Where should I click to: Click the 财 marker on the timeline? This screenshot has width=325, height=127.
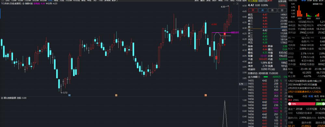tap(69, 95)
